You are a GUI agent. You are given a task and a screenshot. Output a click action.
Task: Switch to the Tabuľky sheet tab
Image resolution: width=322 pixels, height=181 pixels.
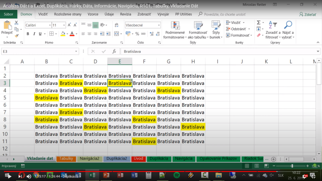tap(66, 159)
